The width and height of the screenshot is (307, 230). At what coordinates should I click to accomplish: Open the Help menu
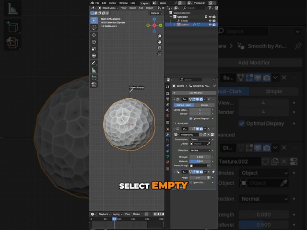pos(133,3)
